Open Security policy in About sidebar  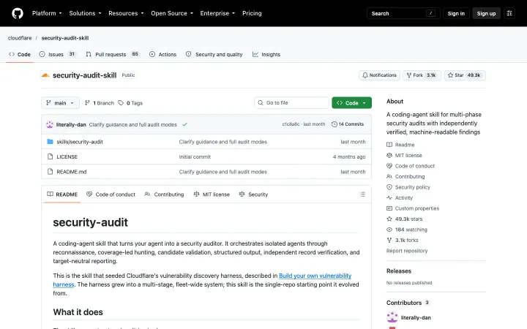point(408,187)
